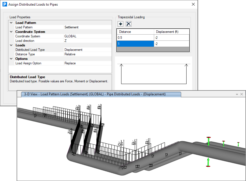Open the Load direction dropdown showing Z
Image resolution: width=246 pixels, height=181 pixels.
click(85, 40)
